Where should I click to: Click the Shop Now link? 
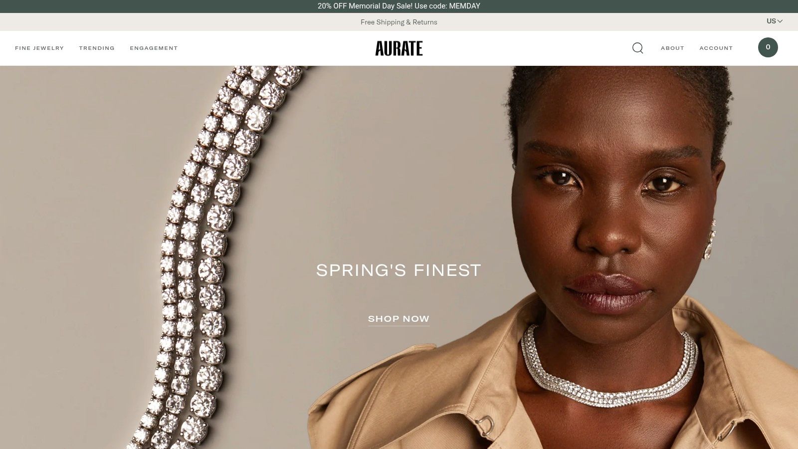[399, 319]
